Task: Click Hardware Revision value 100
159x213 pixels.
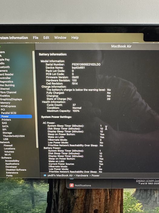Action: 74,80
